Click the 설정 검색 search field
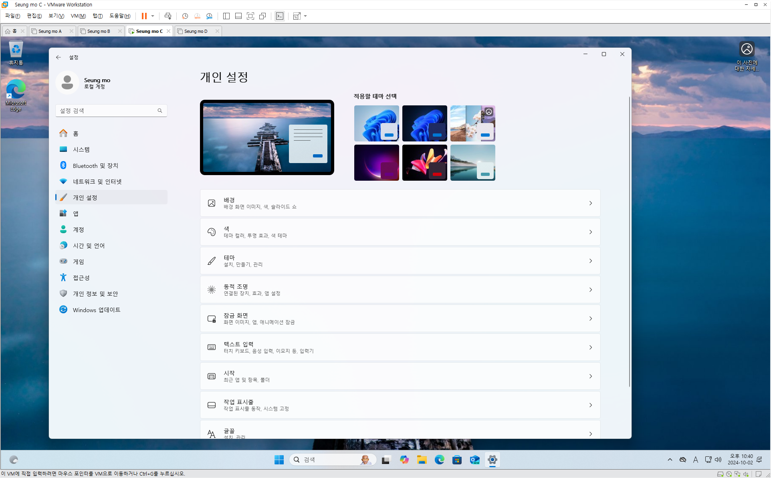This screenshot has height=478, width=771. click(107, 111)
